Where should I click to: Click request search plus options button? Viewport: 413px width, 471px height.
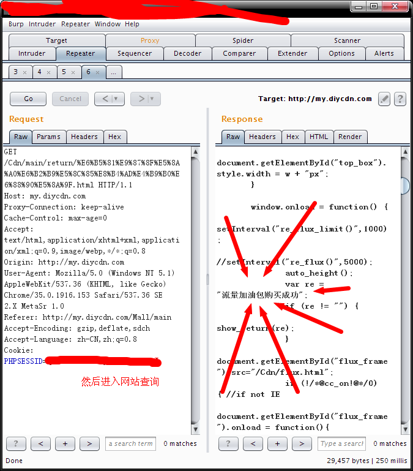tap(65, 443)
